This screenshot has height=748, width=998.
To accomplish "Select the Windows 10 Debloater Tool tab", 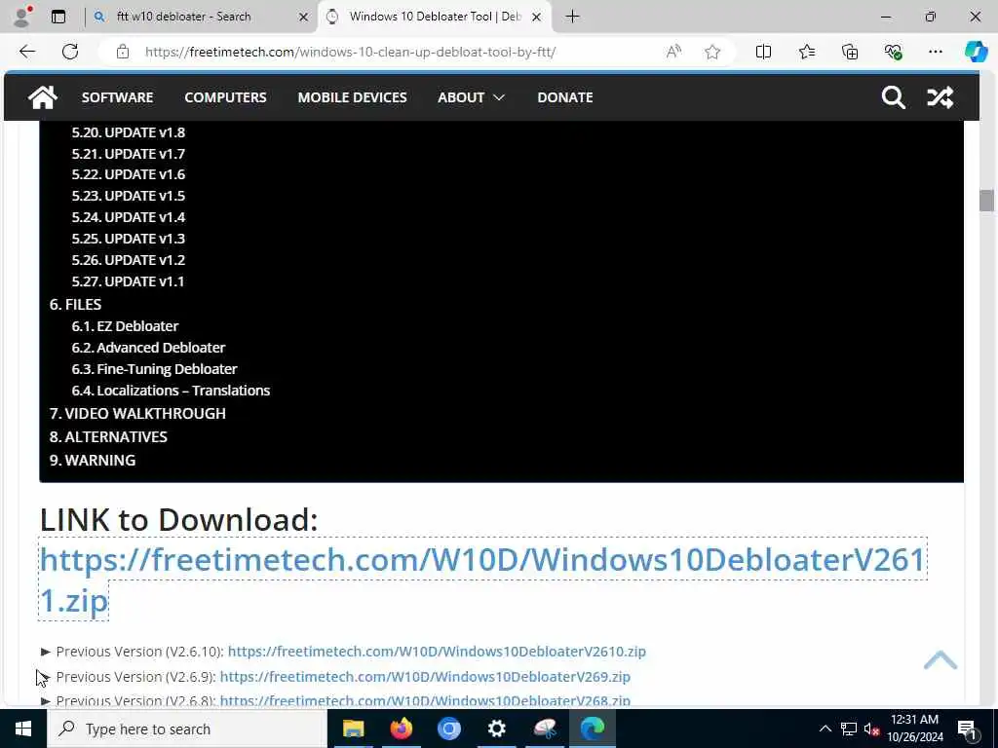I will (435, 17).
